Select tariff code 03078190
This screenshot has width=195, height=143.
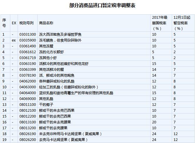click(28, 75)
